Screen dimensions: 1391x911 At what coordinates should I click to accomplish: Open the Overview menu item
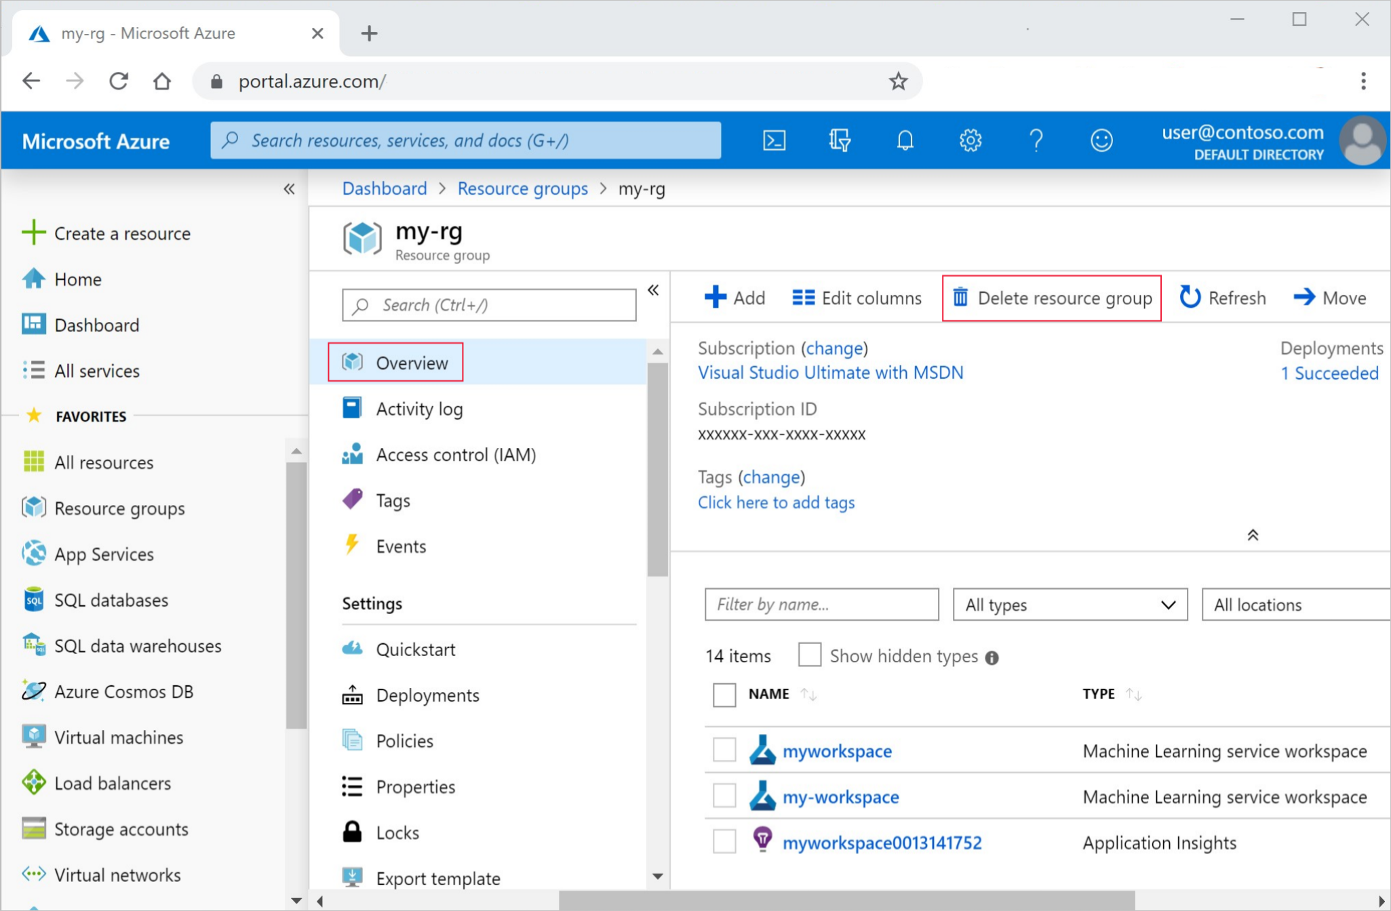coord(412,363)
